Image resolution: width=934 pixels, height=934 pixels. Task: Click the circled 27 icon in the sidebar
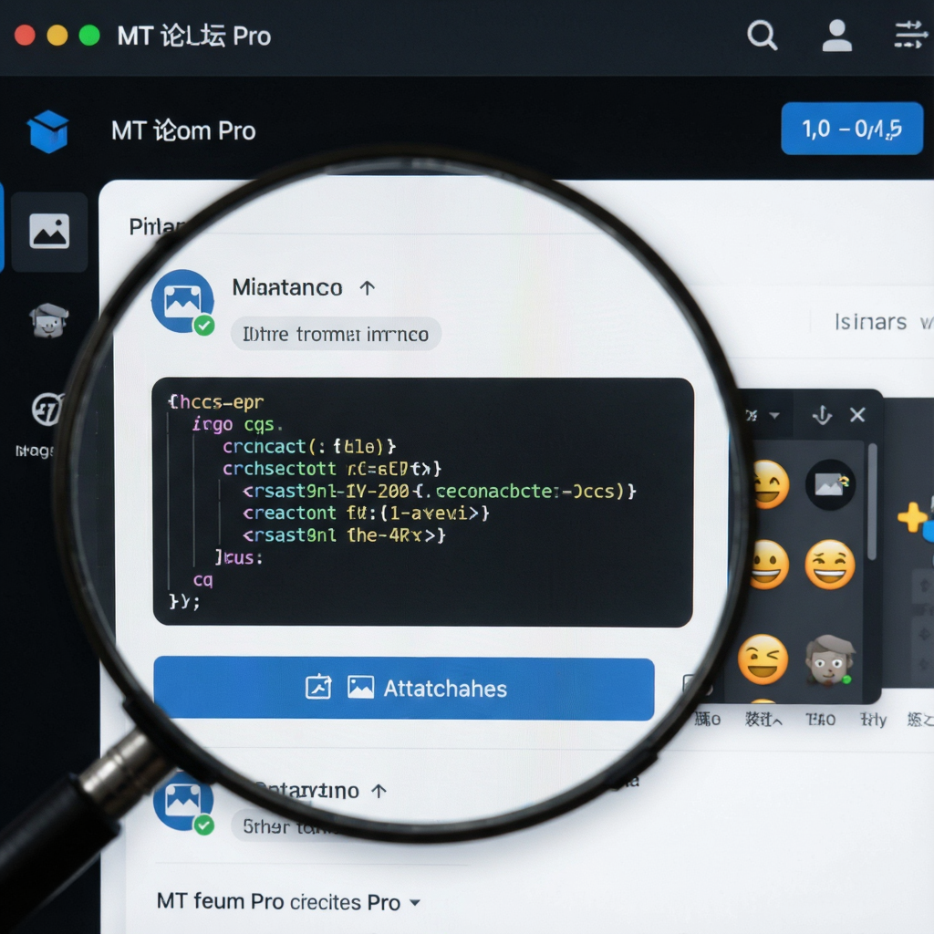click(x=47, y=410)
